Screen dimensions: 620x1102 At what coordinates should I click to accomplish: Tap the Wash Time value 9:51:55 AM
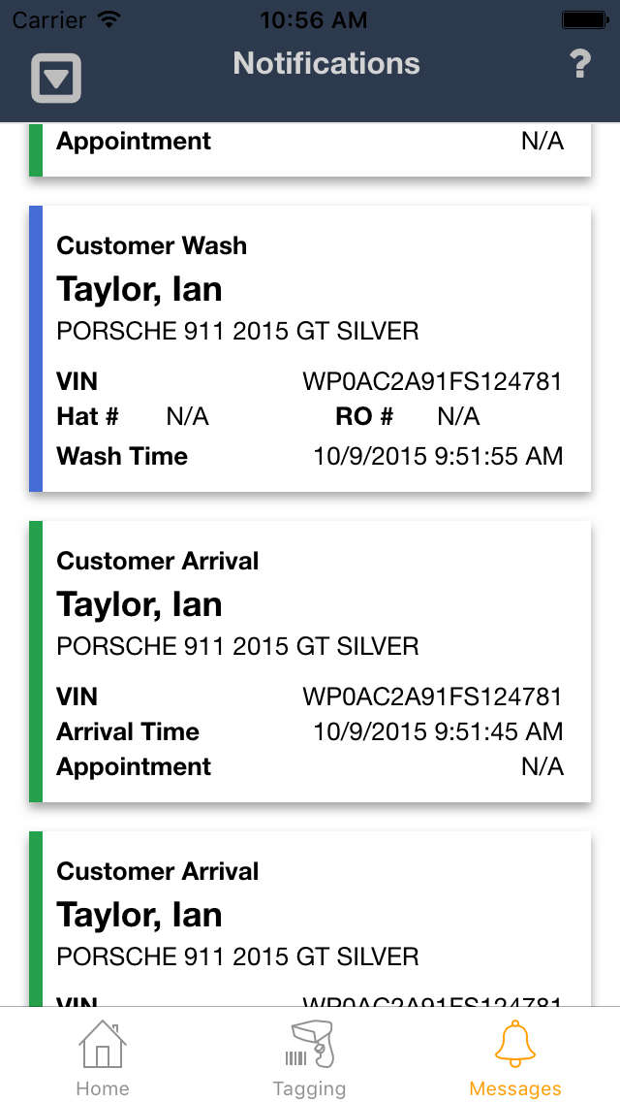coord(438,456)
